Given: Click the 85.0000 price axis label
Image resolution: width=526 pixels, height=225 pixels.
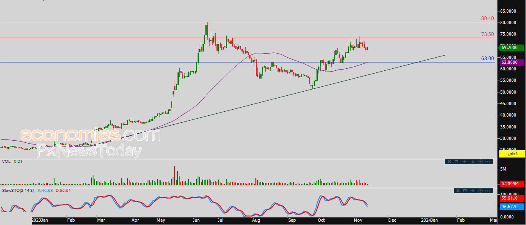Looking at the screenshot, I should coord(509,11).
